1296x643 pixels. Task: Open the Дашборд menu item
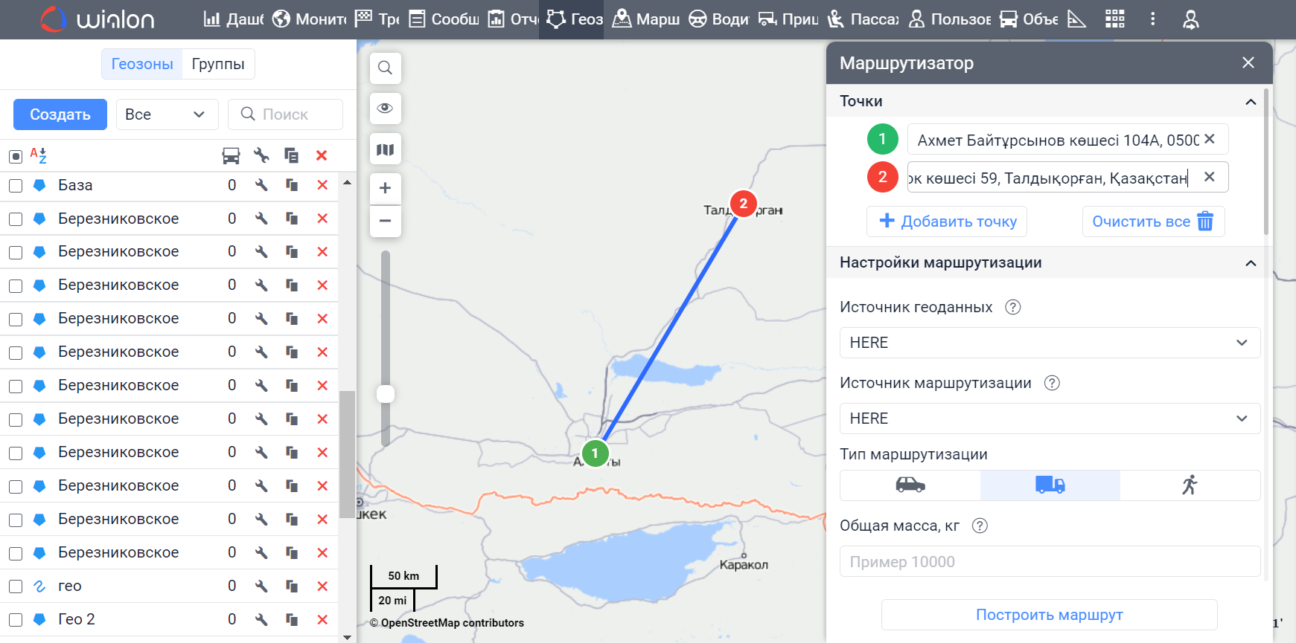pos(234,19)
